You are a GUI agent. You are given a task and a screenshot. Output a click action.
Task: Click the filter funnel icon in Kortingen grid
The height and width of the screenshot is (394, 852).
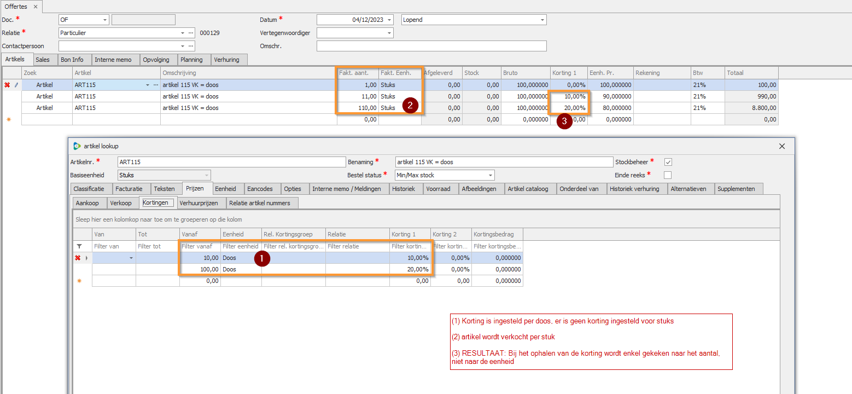[x=79, y=246]
